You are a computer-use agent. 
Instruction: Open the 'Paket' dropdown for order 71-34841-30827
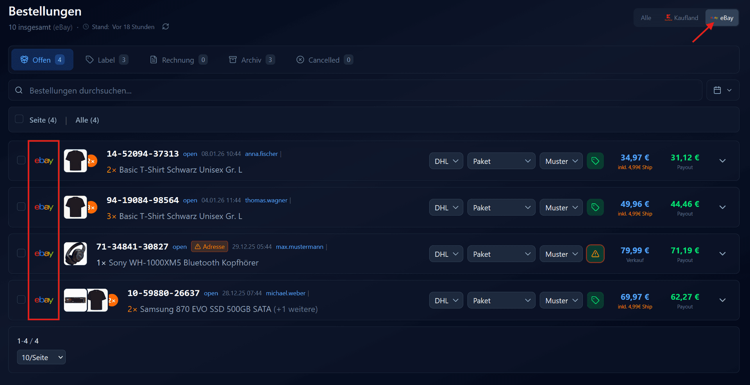[501, 253]
